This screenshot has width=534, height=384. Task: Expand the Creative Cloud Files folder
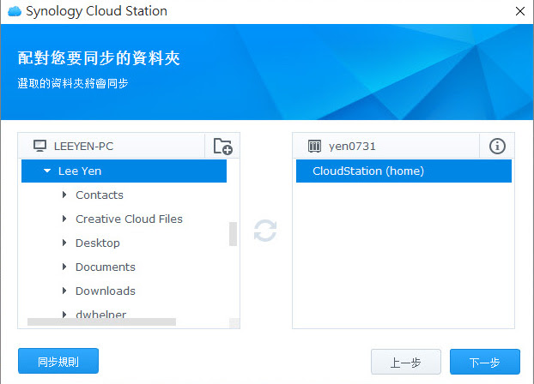pos(64,219)
